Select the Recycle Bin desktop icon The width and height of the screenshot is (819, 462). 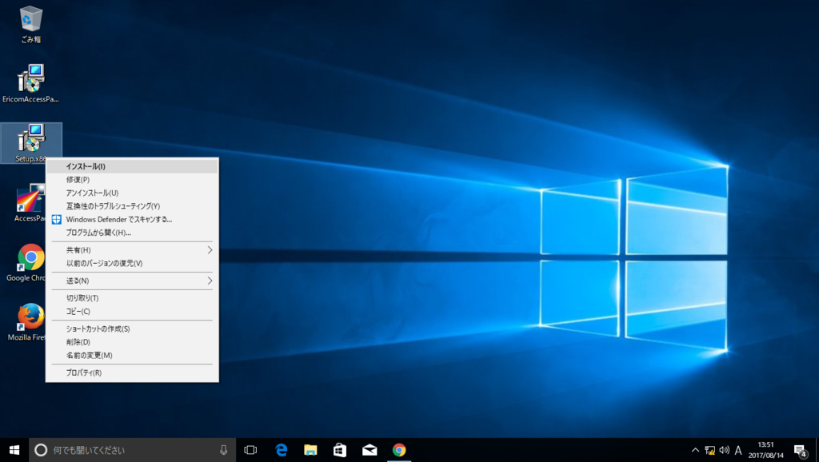pos(31,24)
